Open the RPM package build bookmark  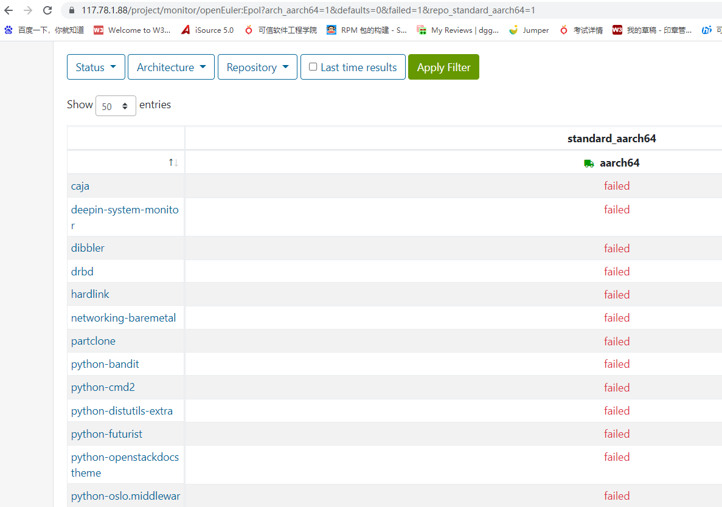tap(367, 30)
